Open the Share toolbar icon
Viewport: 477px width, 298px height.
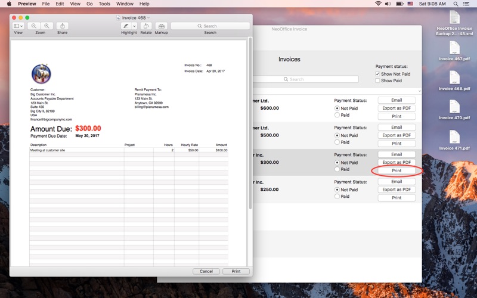62,26
